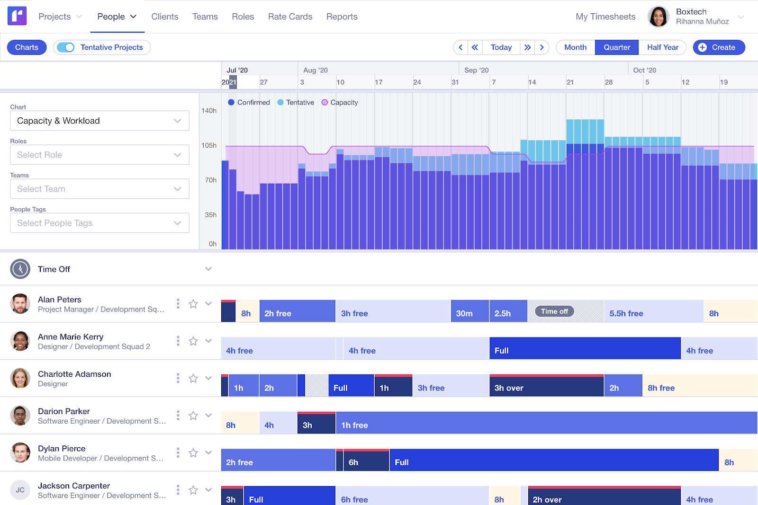Image resolution: width=758 pixels, height=505 pixels.
Task: Open the Reports menu
Action: point(342,17)
